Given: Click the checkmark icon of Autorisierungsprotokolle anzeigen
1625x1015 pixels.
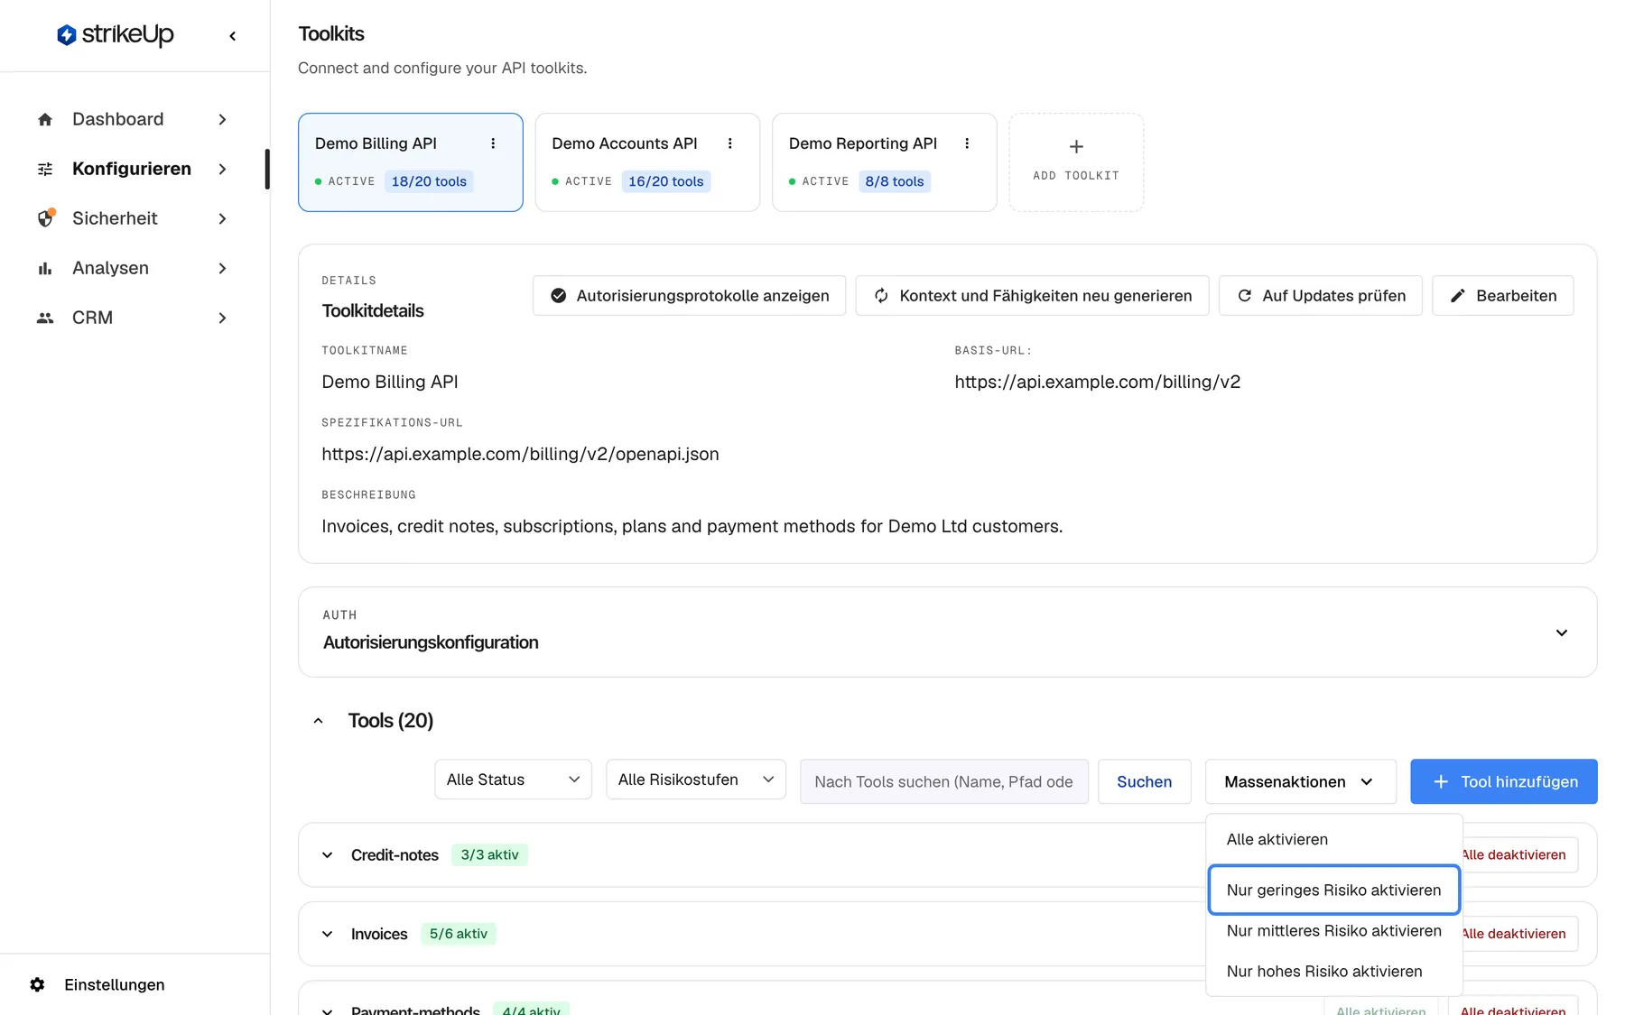Looking at the screenshot, I should (x=559, y=296).
